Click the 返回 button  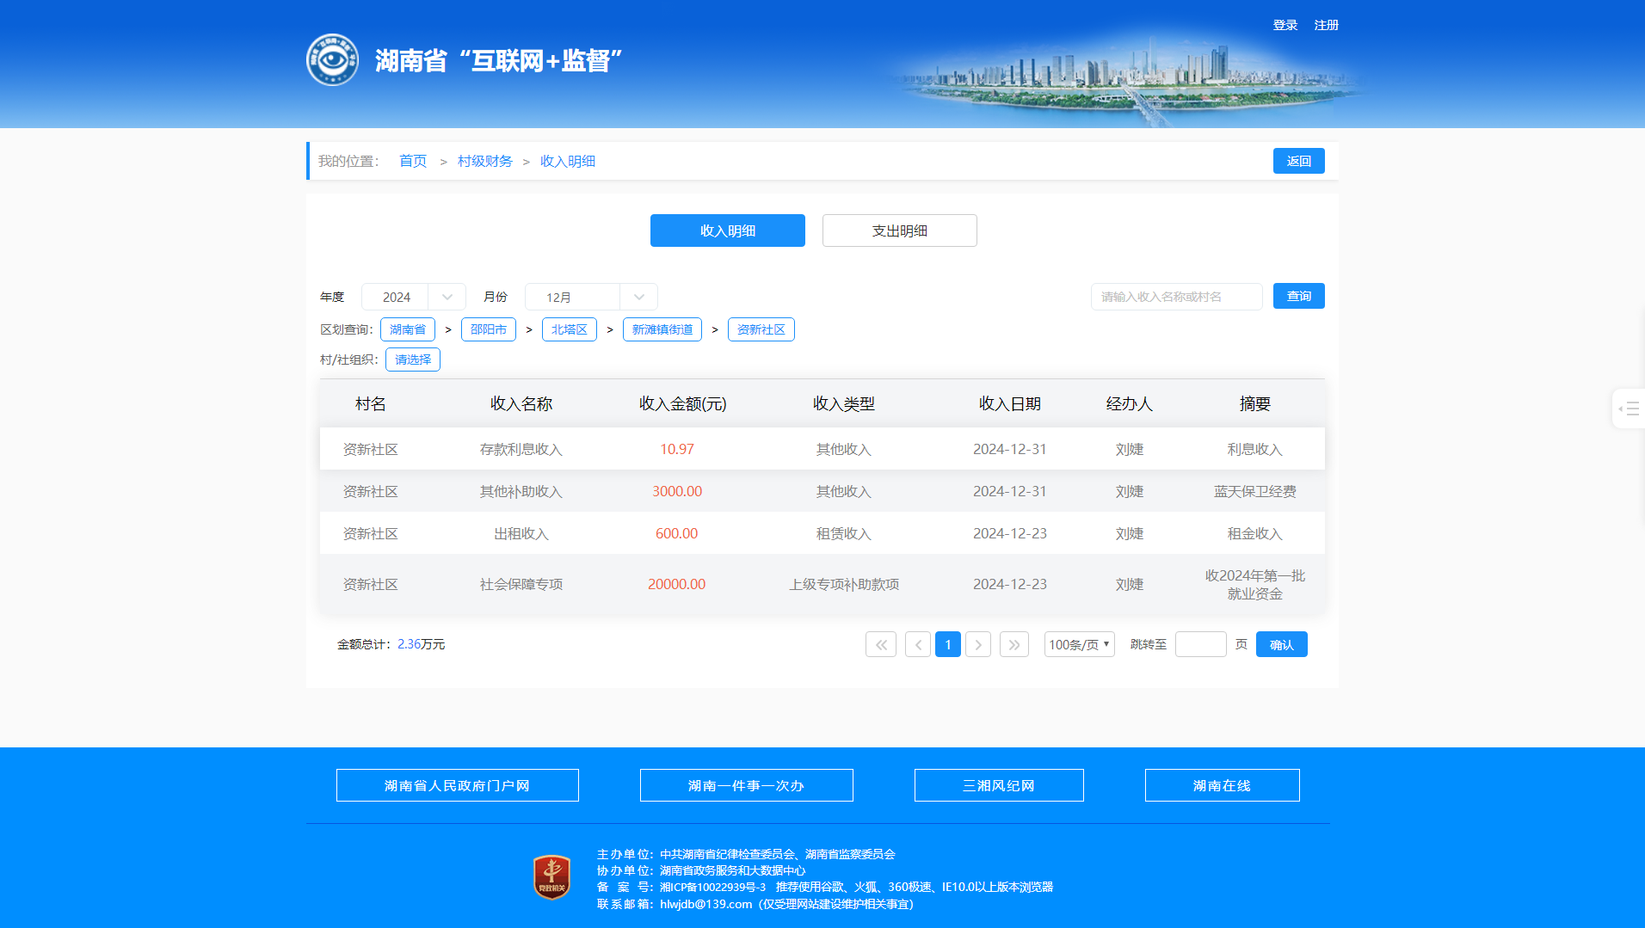[1298, 161]
